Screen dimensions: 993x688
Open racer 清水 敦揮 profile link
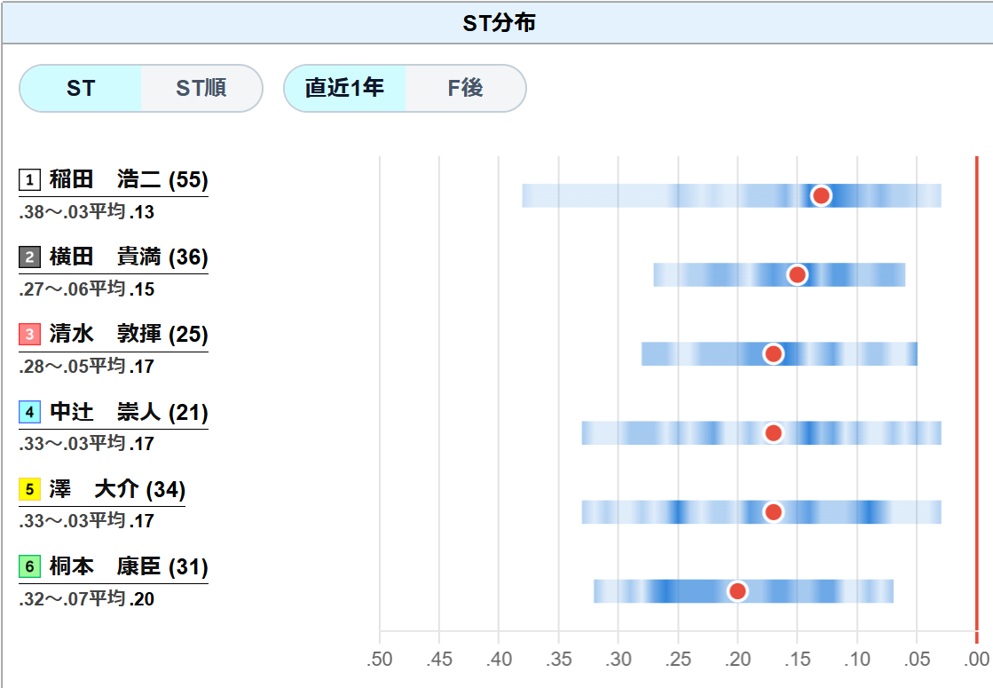[129, 335]
